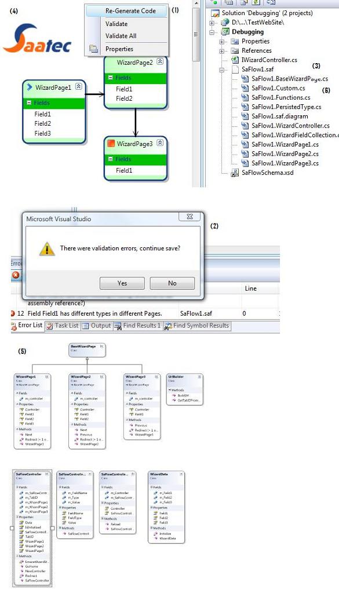339x589 pixels.
Task: Click the SaFlow1.WizardPage2.cs file icon
Action: (x=245, y=153)
